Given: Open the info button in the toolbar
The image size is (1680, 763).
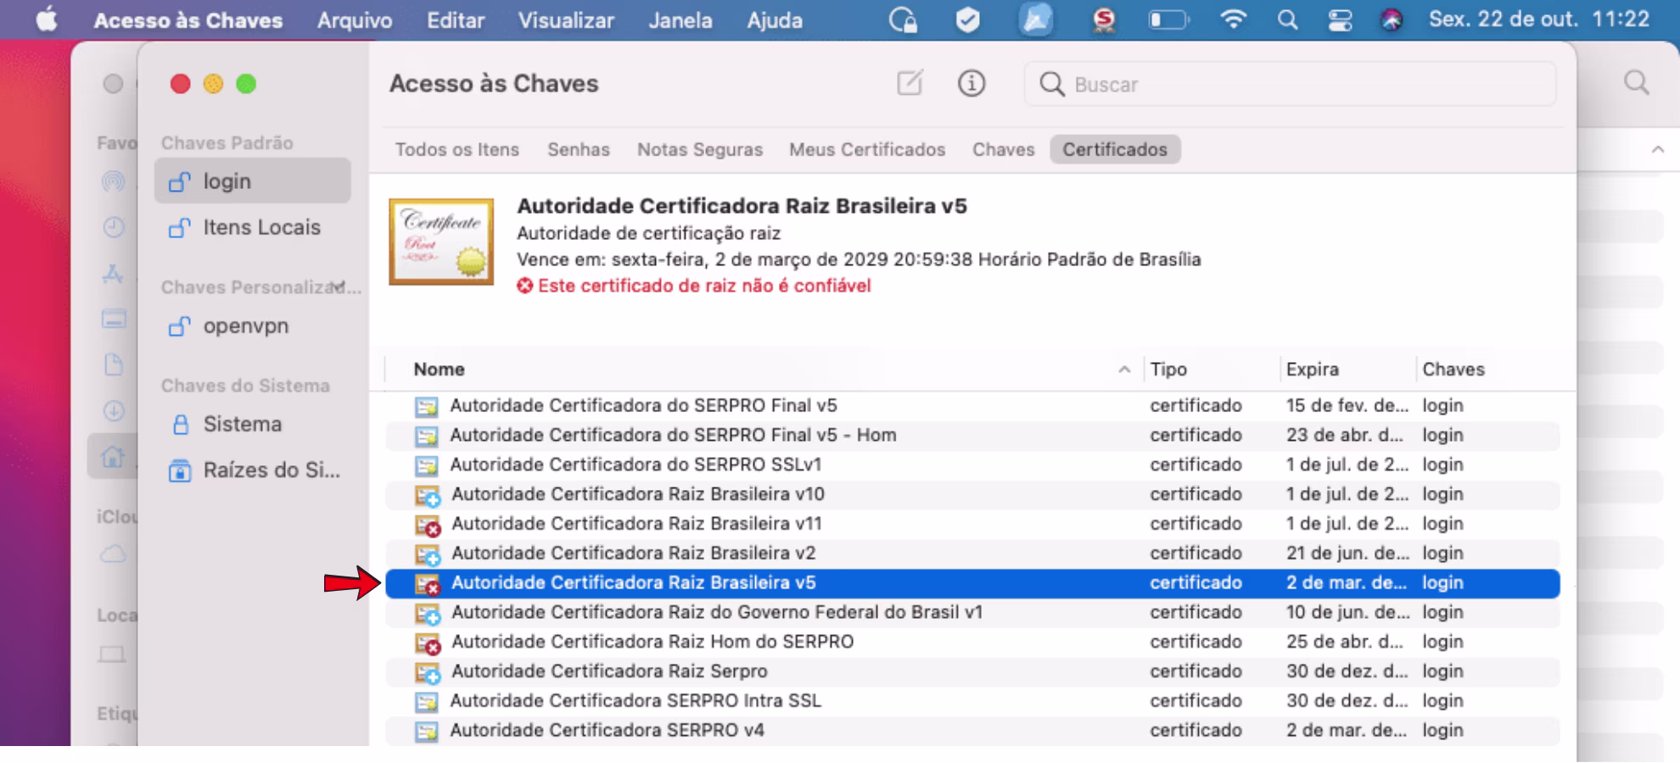Looking at the screenshot, I should (972, 83).
